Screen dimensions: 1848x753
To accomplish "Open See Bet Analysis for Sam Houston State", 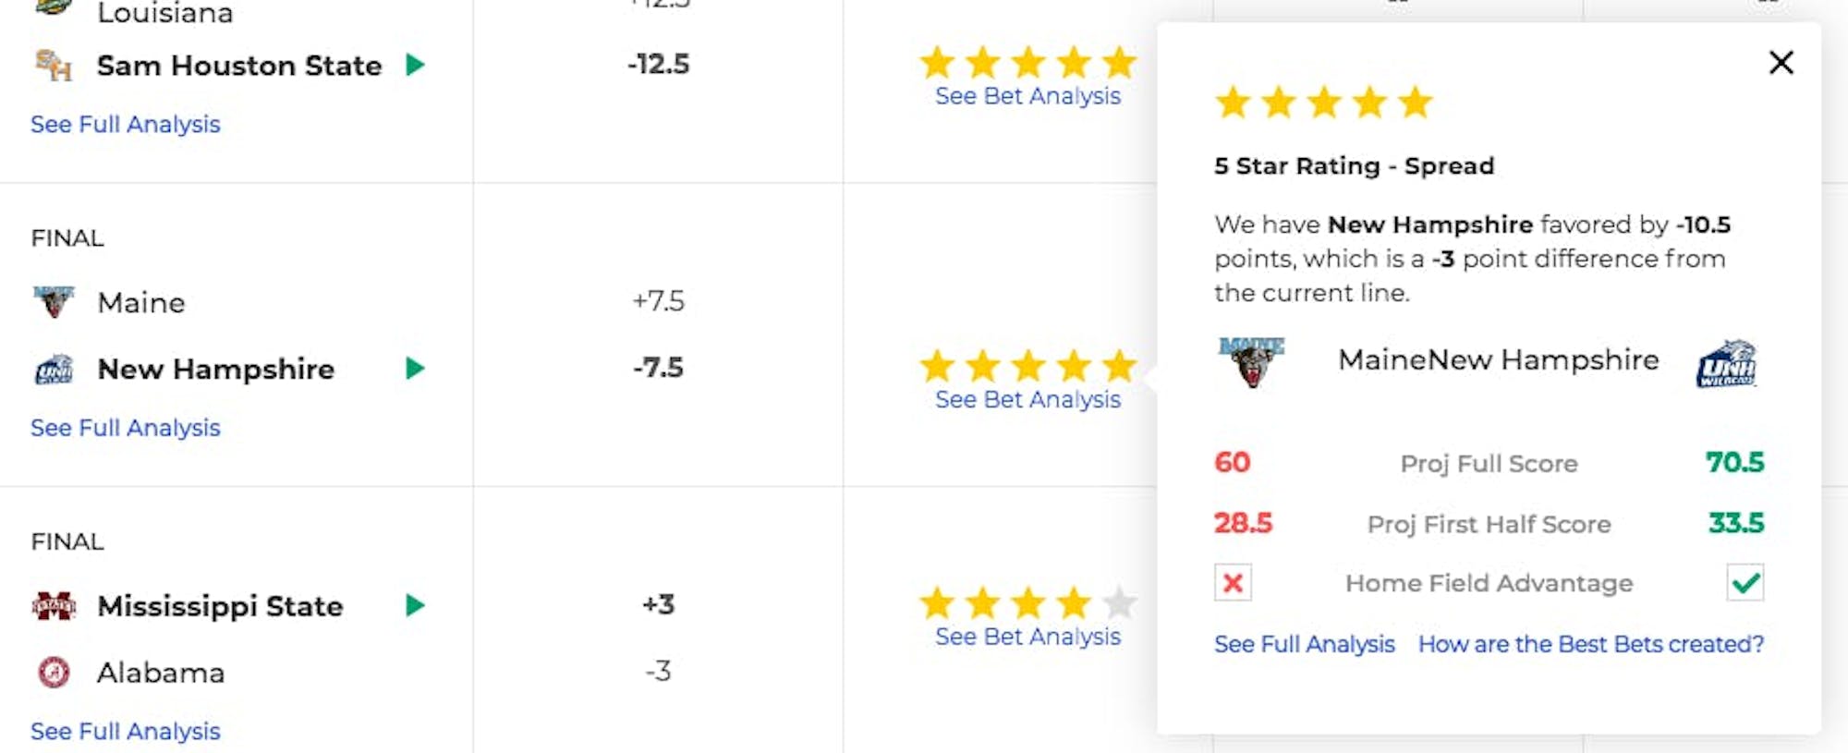I will pos(1027,96).
